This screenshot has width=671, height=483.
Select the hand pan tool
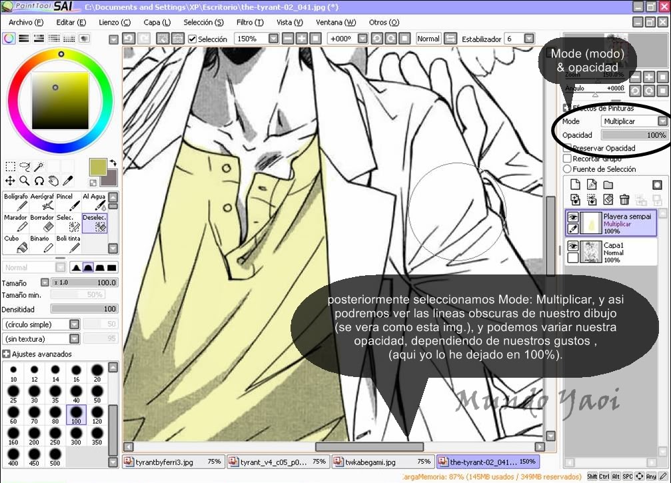53,181
